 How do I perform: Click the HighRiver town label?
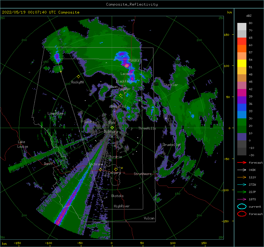122,206
